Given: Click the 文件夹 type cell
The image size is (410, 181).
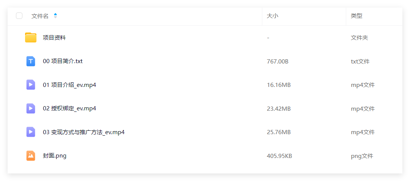Looking at the screenshot, I should pos(359,38).
